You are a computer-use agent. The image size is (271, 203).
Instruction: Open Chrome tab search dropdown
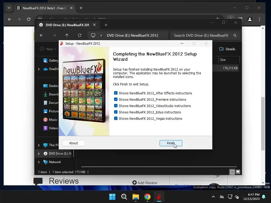[9, 8]
